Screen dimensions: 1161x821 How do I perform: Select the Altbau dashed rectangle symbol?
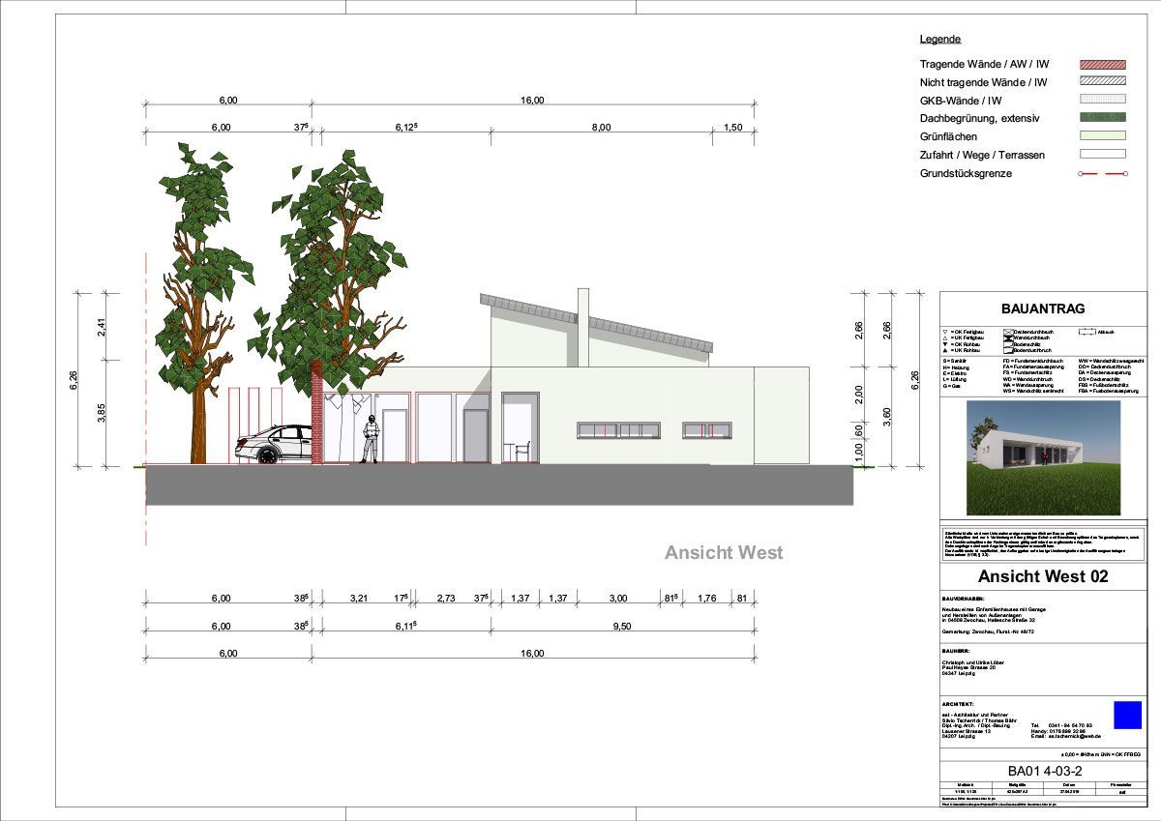click(x=1087, y=332)
